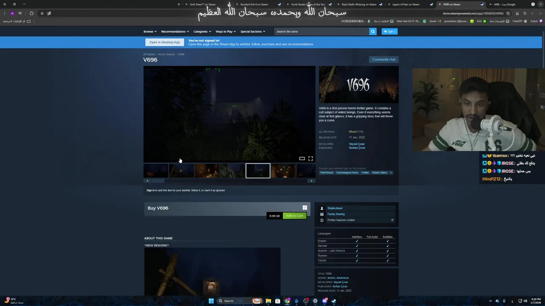Click the screenshot strip scrollbar handle
Screen dimensions: 545x306
[158, 181]
